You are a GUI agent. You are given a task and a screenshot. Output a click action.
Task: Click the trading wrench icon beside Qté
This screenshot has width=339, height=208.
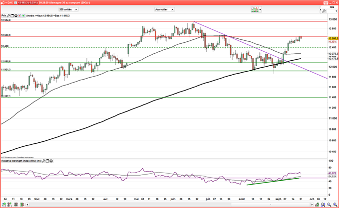[324, 11]
